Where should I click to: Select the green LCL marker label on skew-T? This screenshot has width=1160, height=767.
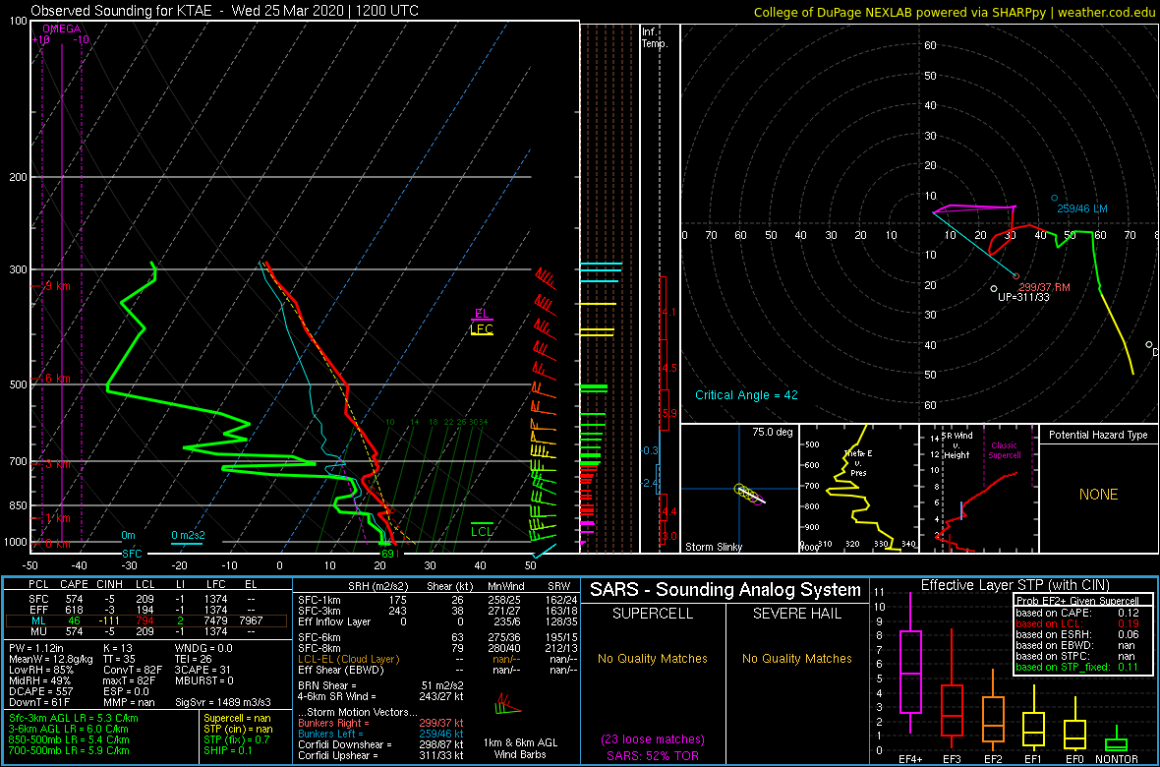[x=482, y=531]
